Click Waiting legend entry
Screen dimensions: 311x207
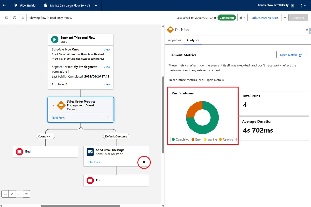pyautogui.click(x=210, y=139)
